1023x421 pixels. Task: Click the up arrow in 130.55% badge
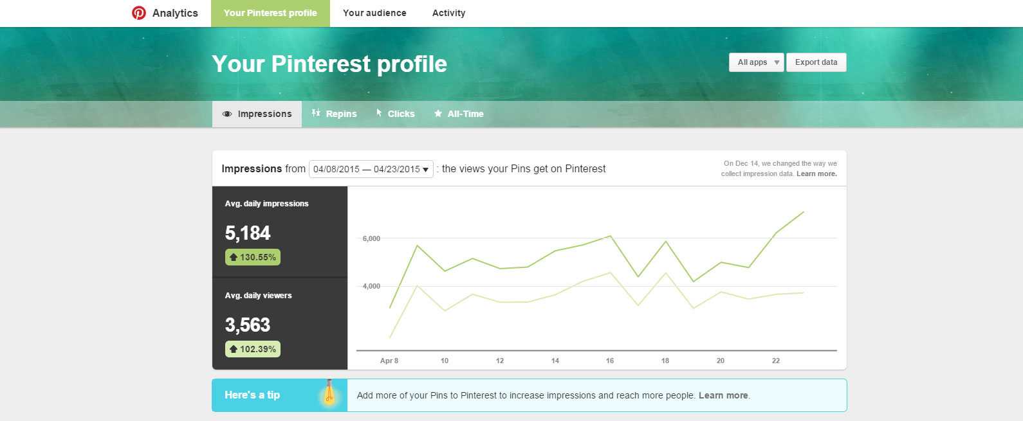234,257
